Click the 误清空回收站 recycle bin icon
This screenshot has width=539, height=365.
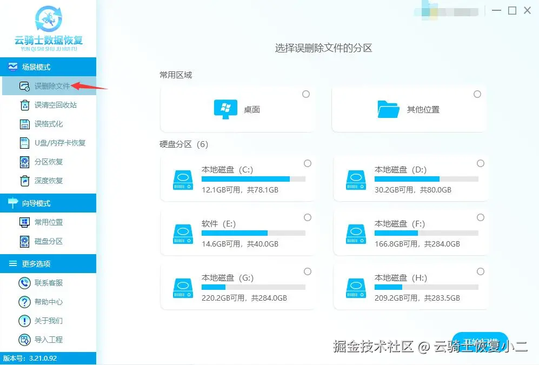[x=25, y=105]
